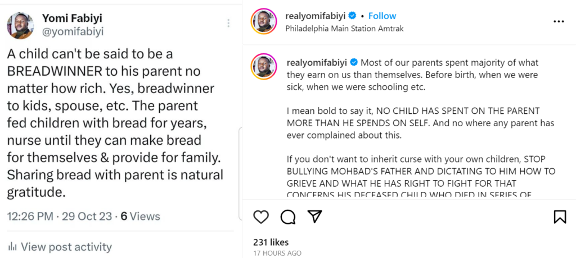Click the 17 hours ago timestamp
576x258 pixels.
pyautogui.click(x=277, y=254)
